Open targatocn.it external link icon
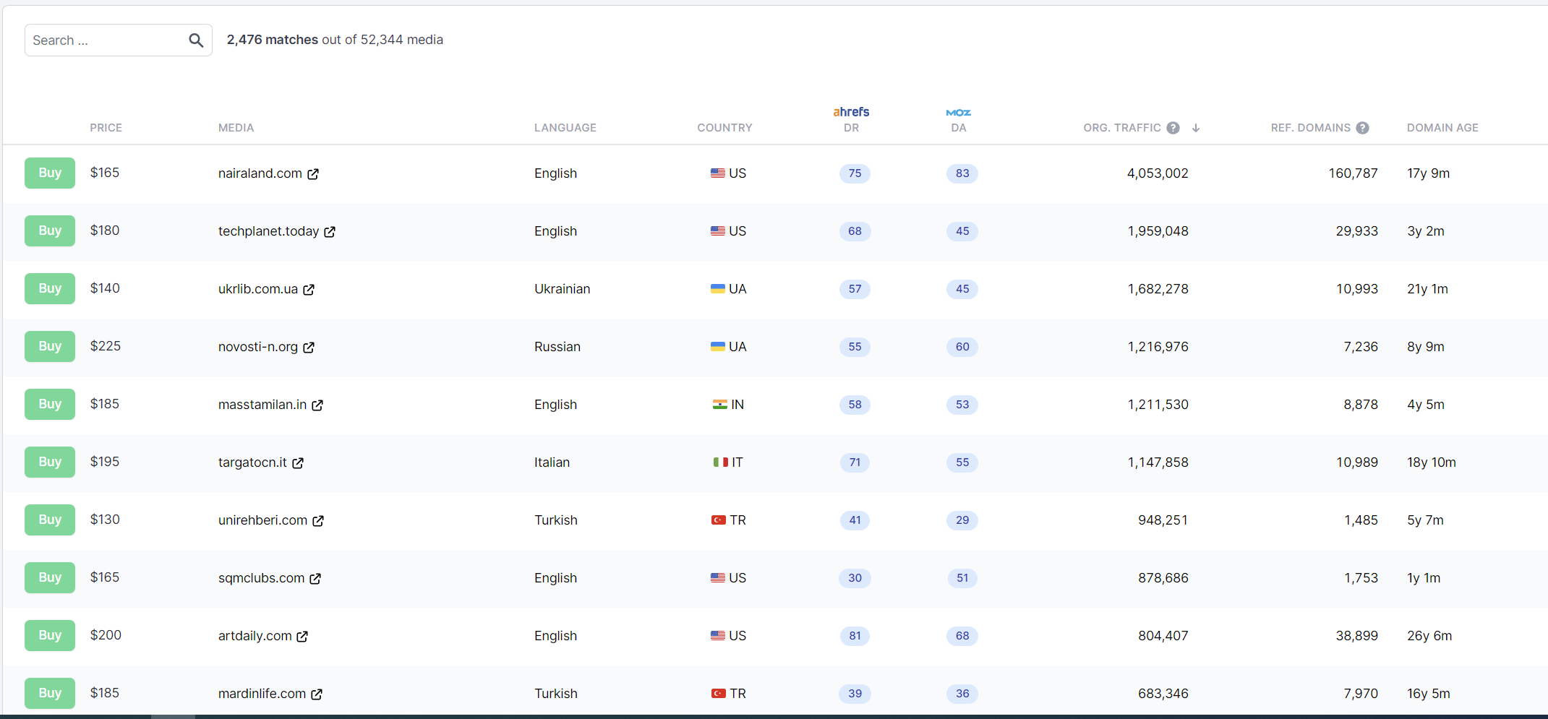1548x719 pixels. coord(298,463)
